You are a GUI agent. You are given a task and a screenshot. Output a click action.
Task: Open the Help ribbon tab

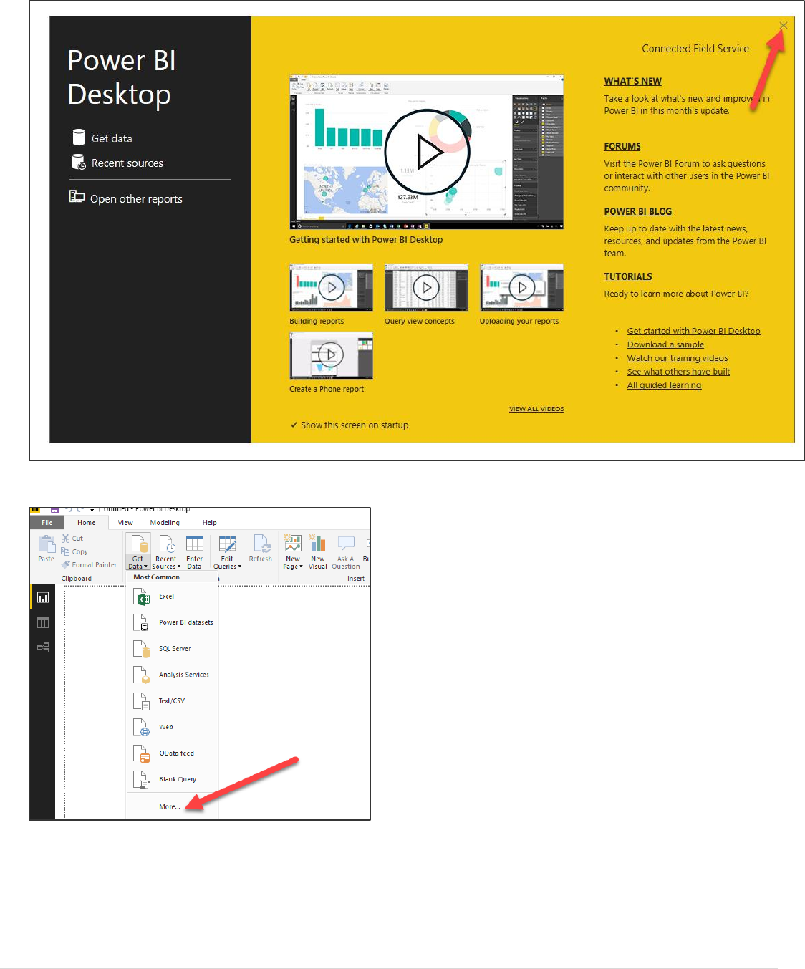tap(209, 523)
